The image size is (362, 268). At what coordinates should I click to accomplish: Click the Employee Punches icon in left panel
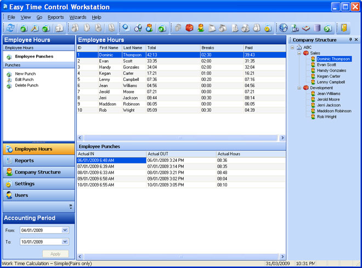click(x=9, y=56)
